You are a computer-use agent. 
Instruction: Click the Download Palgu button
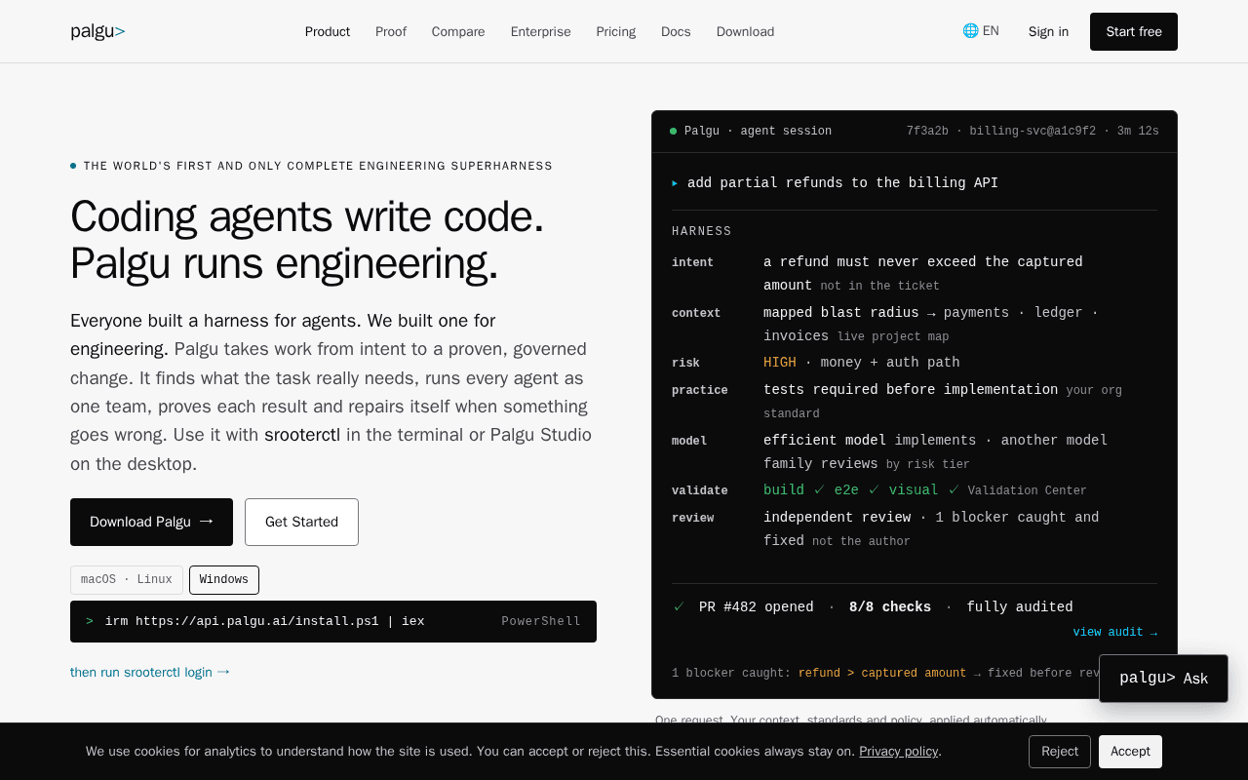151,522
